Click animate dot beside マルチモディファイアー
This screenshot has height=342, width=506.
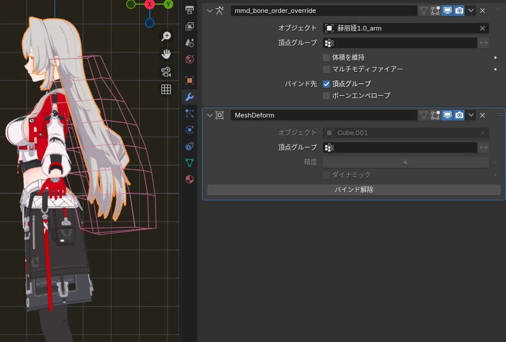tap(495, 69)
